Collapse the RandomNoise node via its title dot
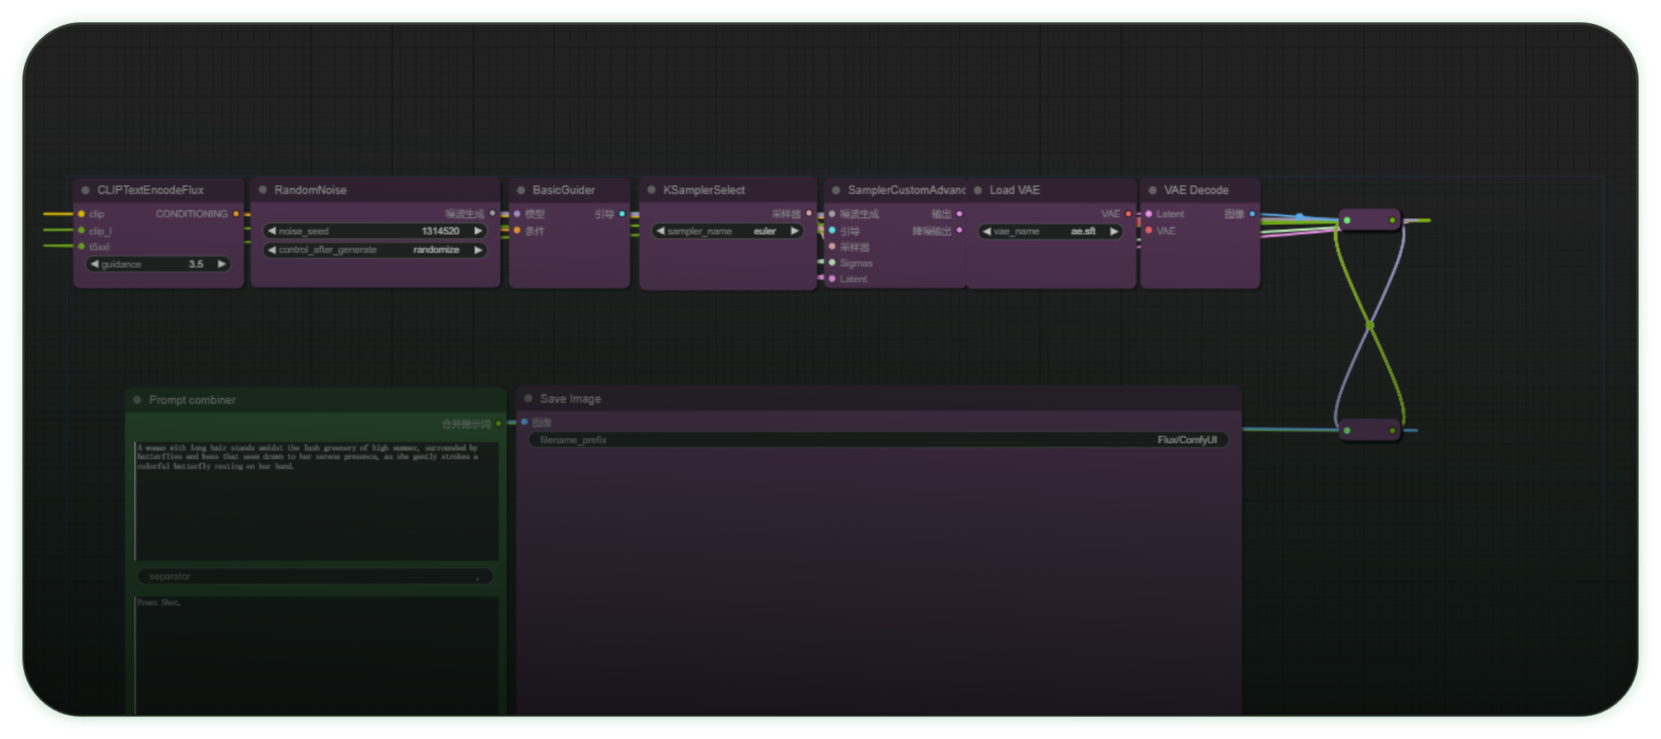 (262, 190)
